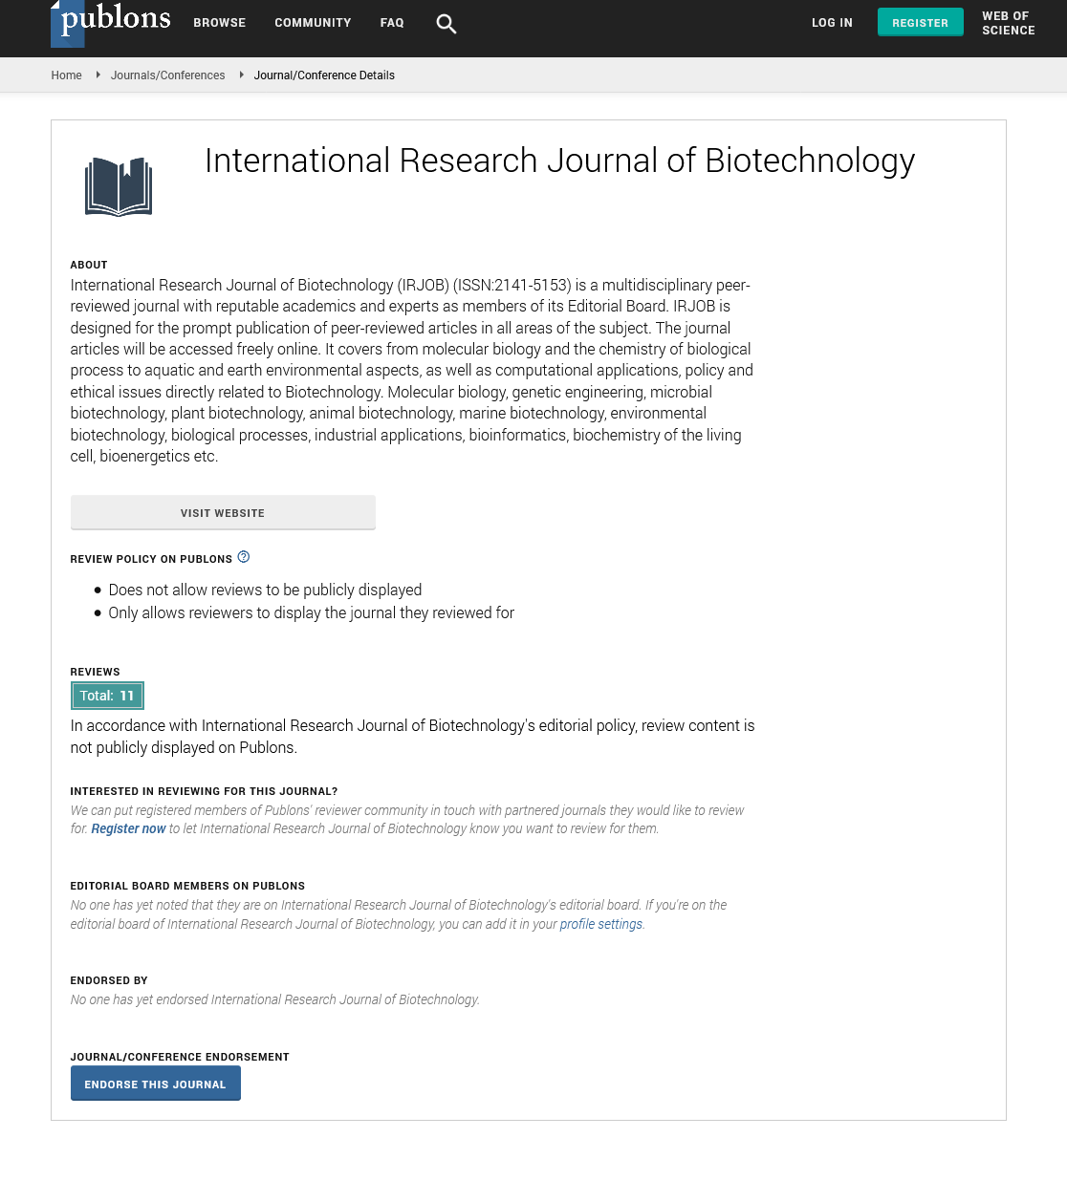The height and width of the screenshot is (1181, 1067).
Task: Click the Total 11 reviews badge
Action: click(x=107, y=696)
